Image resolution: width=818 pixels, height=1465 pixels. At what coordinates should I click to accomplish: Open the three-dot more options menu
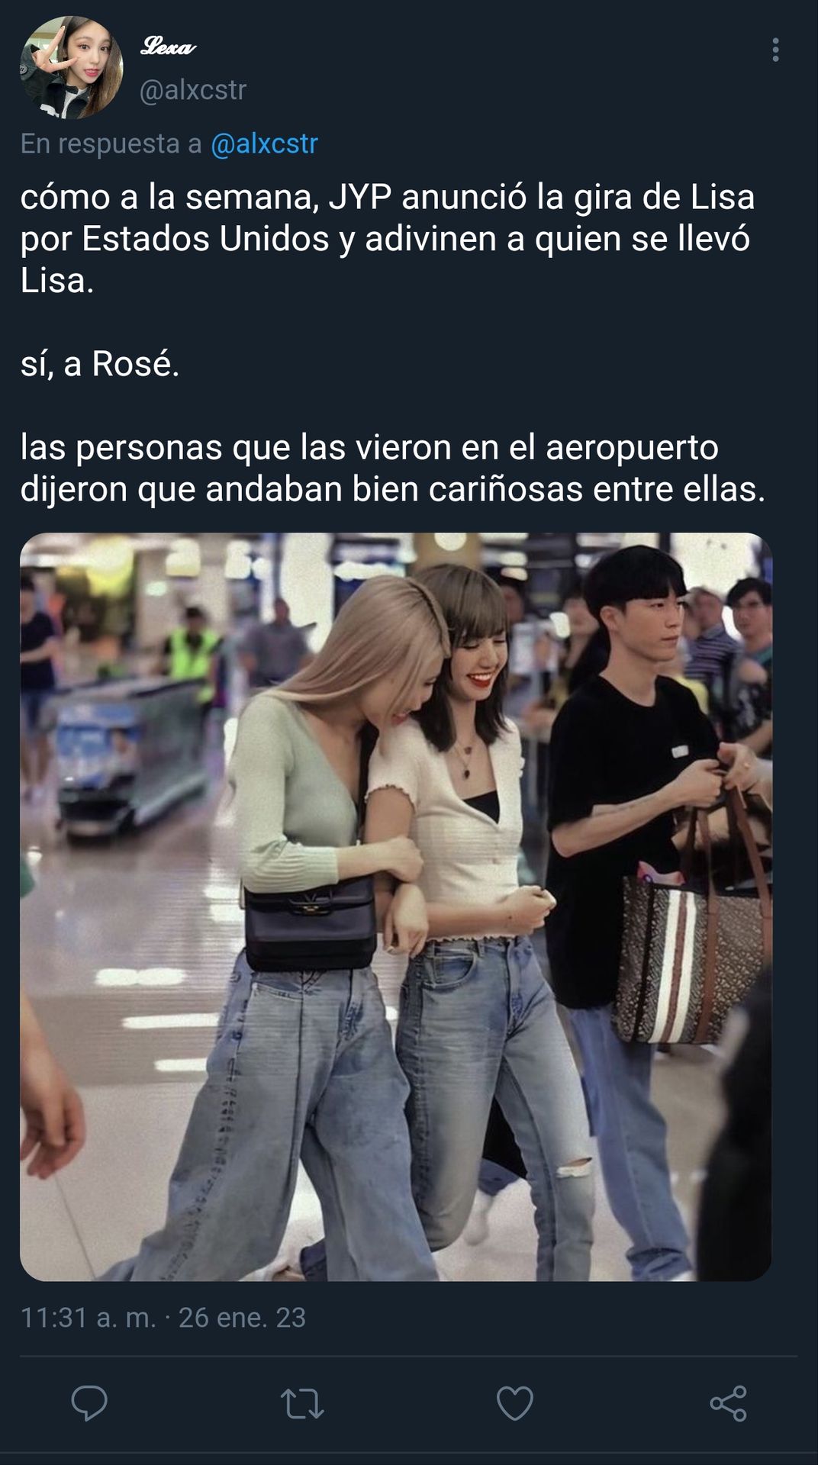click(775, 50)
